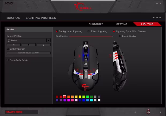166x116 pixels.
Task: Click the Profile panel header
Action: click(x=29, y=30)
